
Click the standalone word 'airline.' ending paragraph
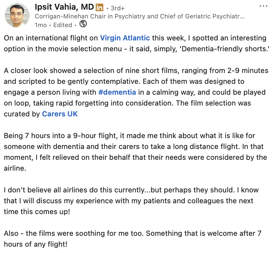(15, 169)
